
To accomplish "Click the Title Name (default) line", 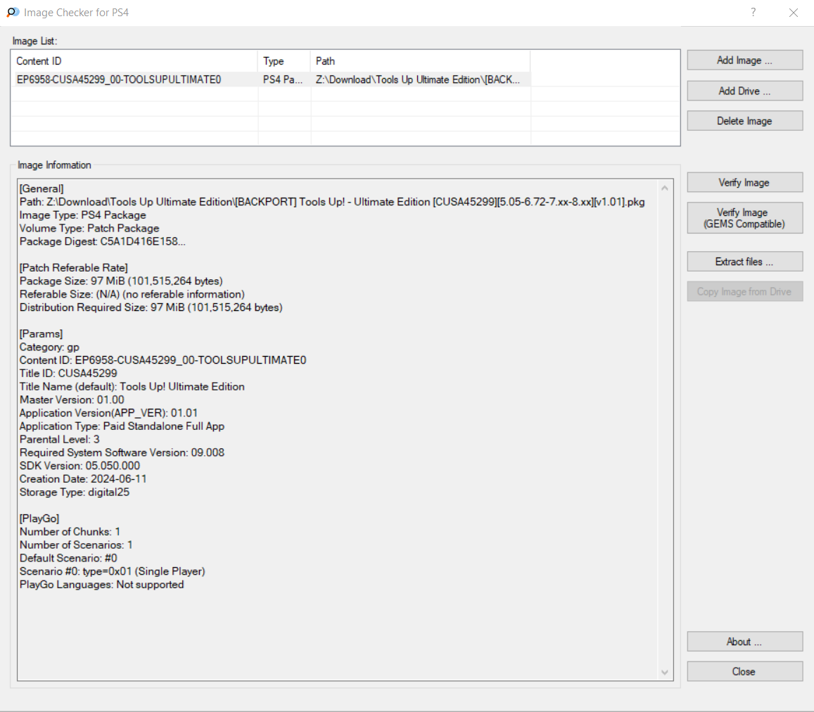I will pos(132,387).
